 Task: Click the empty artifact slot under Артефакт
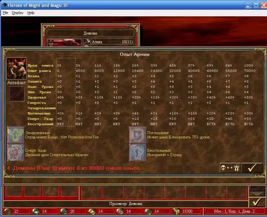tap(17, 94)
